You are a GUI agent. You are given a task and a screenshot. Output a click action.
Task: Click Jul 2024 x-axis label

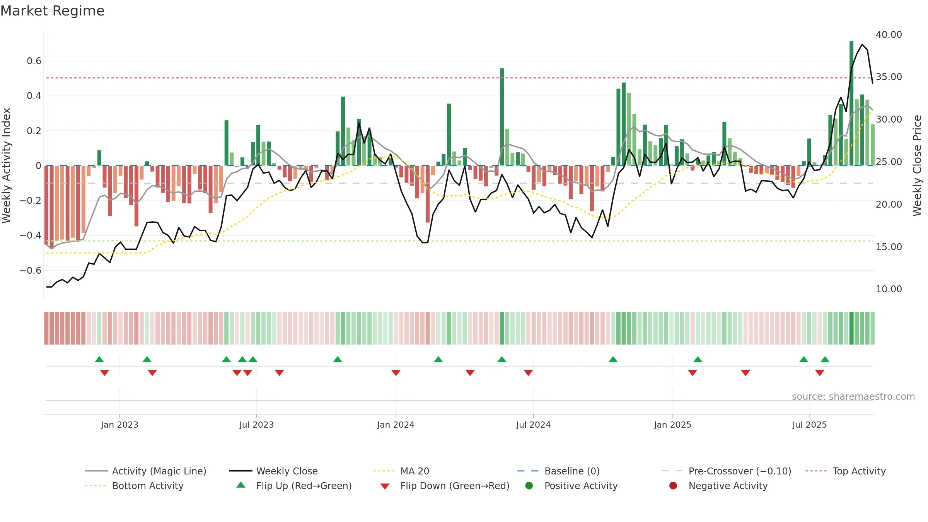pyautogui.click(x=534, y=425)
